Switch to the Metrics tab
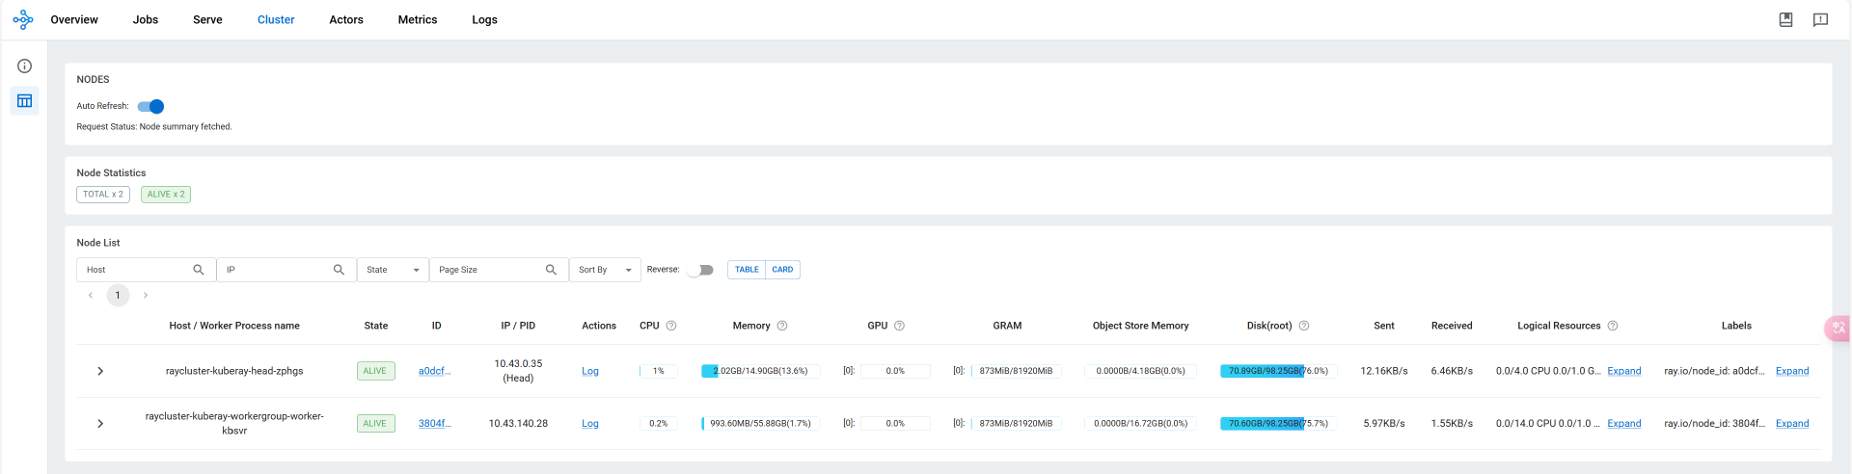This screenshot has height=474, width=1852. click(417, 19)
